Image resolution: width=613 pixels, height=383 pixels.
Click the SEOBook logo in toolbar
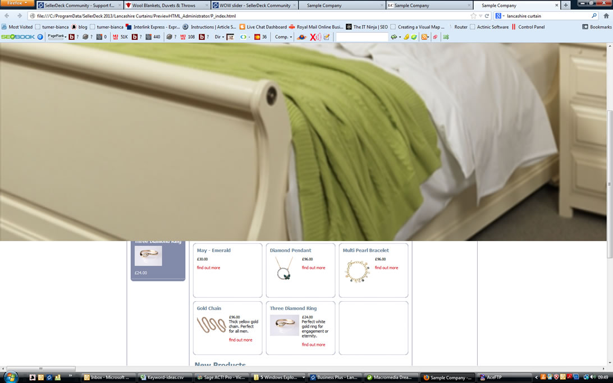18,37
